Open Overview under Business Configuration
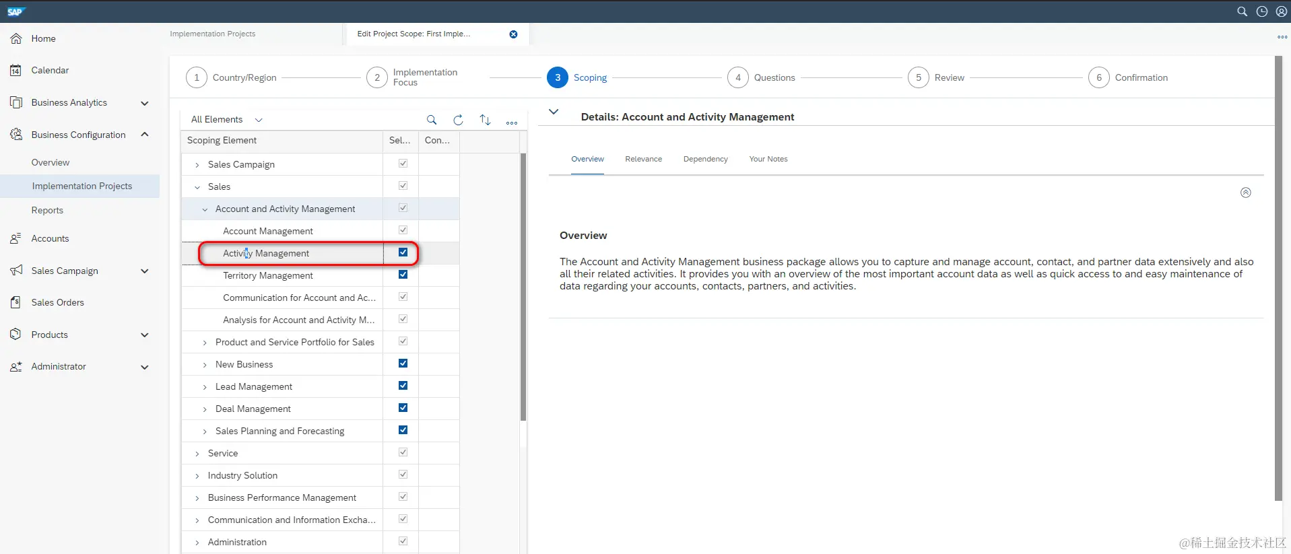Viewport: 1291px width, 554px height. coord(51,162)
